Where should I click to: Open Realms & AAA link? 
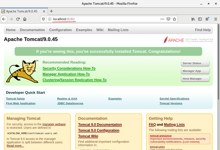(67, 99)
